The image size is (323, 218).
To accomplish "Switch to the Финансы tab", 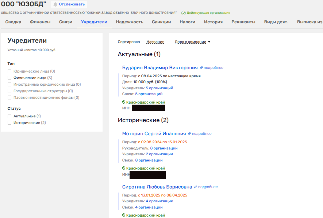I will [x=40, y=22].
